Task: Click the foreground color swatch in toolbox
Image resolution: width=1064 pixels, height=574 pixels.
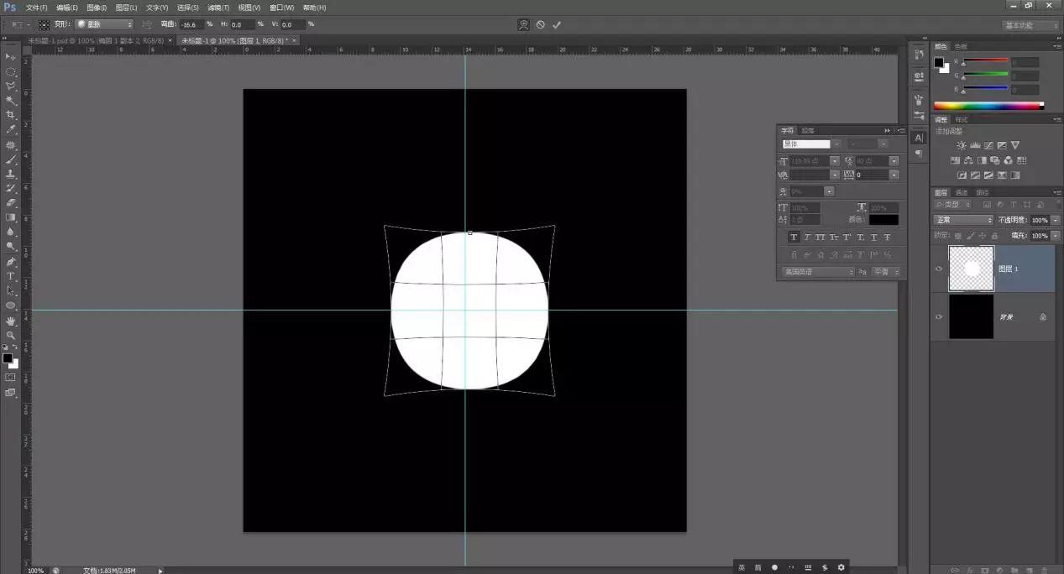Action: [x=8, y=358]
